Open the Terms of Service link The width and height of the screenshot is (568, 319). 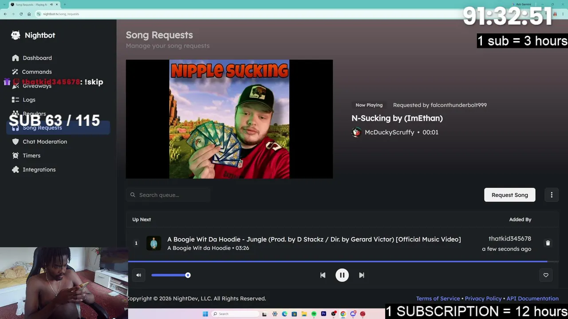coord(438,299)
